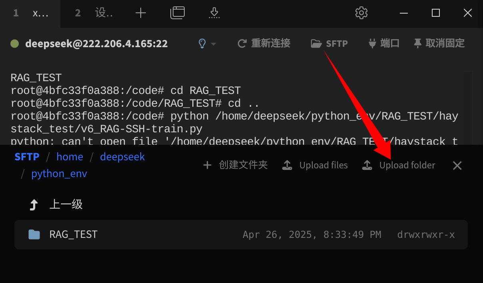Click Upload files button
483x283 pixels.
[315, 165]
